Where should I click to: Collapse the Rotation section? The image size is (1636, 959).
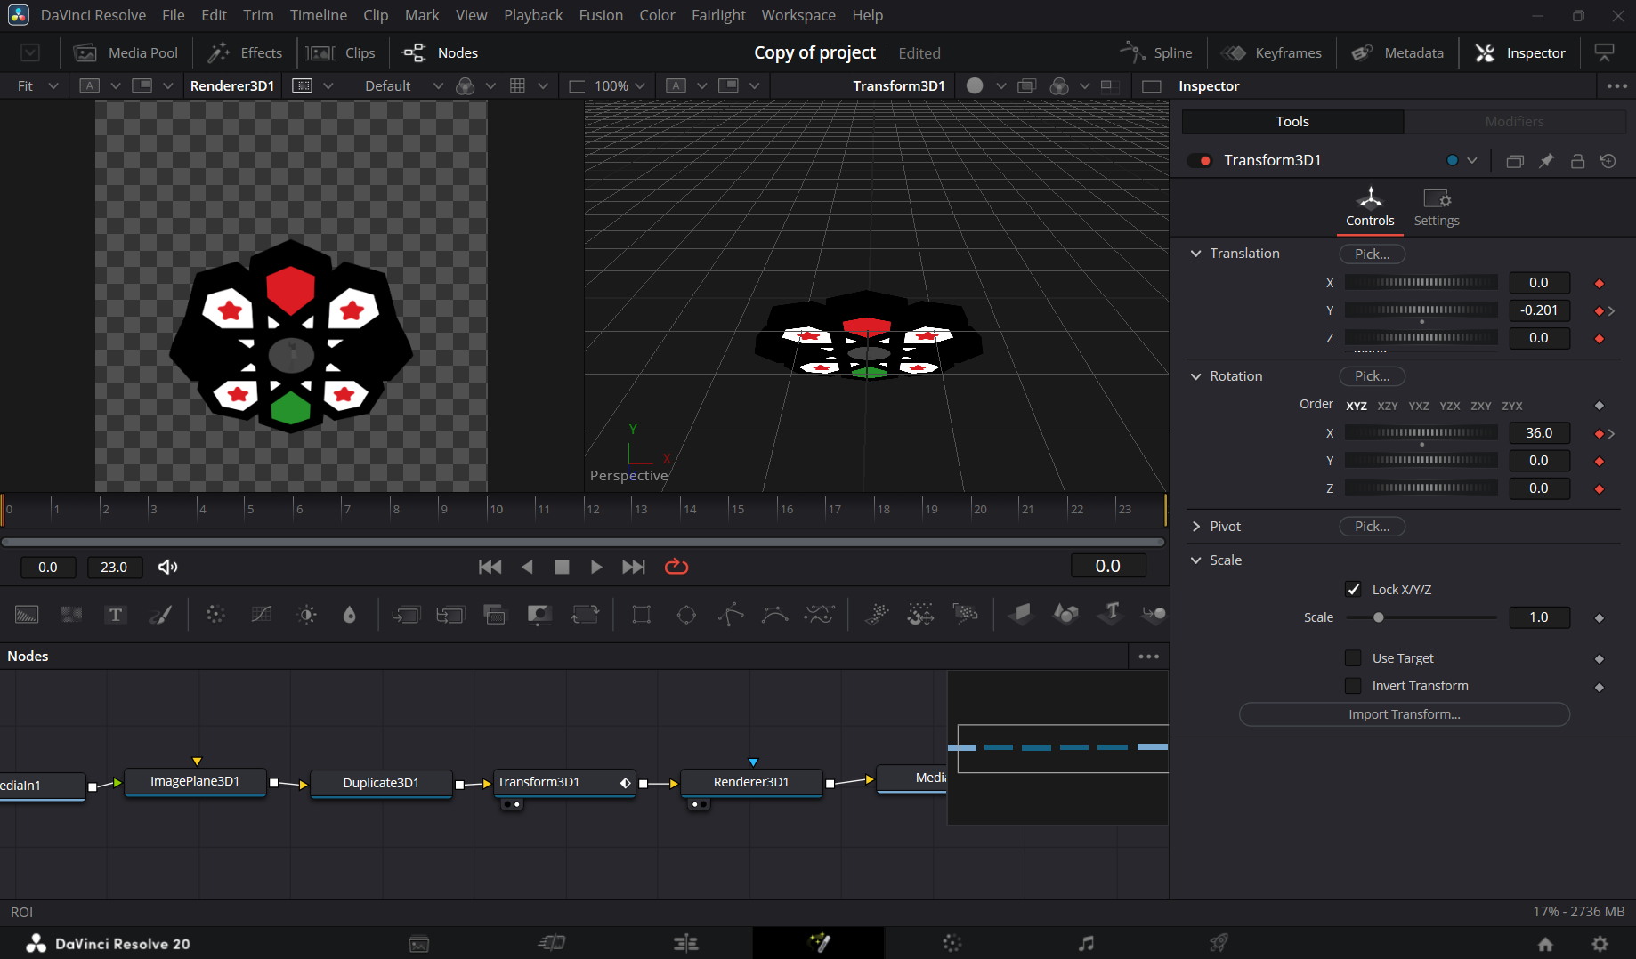pos(1196,376)
